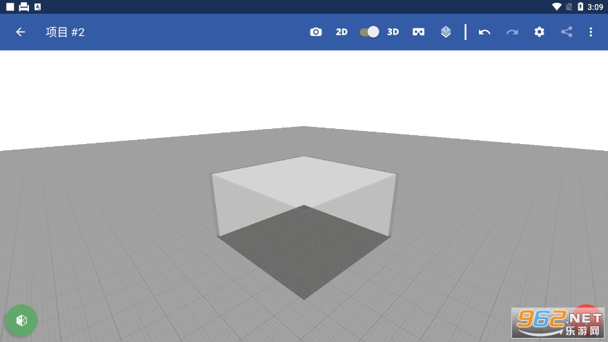This screenshot has height=342, width=608.
Task: Tap the Wi-Fi icon in status bar
Action: [557, 7]
